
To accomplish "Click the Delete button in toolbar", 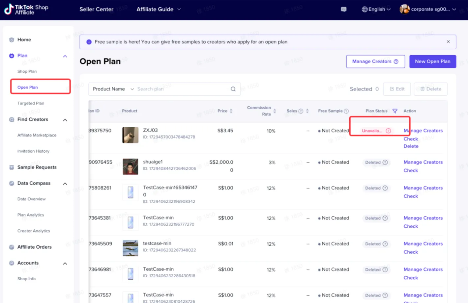I will coord(431,89).
